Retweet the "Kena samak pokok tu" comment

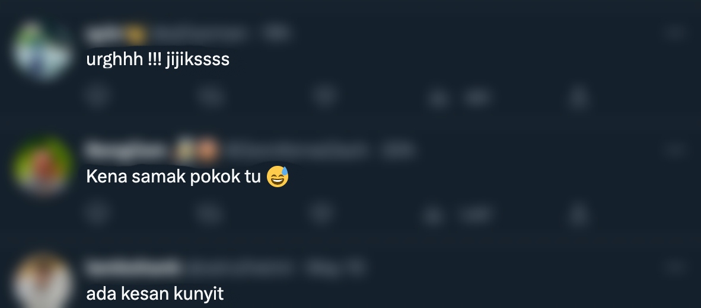pos(210,213)
